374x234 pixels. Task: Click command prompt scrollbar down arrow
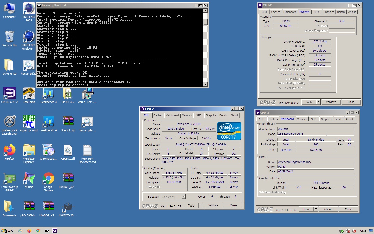(x=205, y=84)
